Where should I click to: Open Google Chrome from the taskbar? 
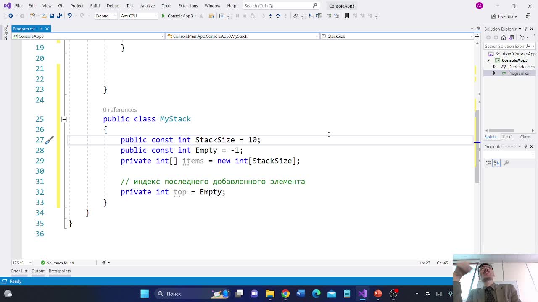click(x=285, y=294)
